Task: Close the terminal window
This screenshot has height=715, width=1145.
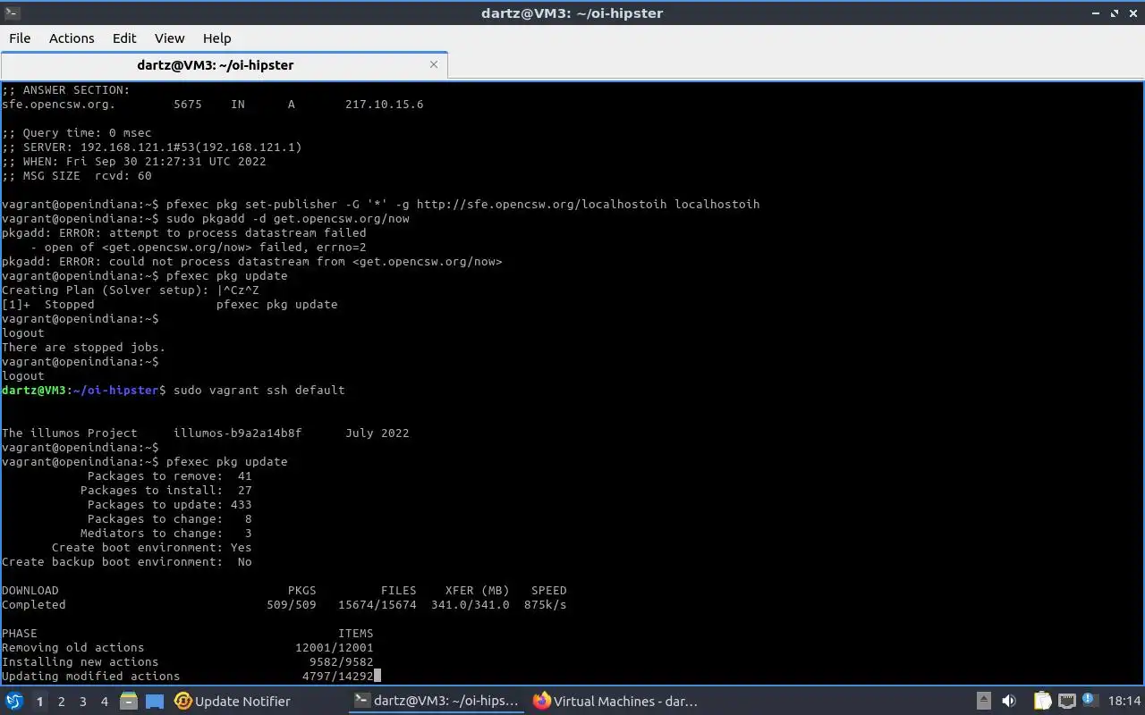Action: click(1132, 13)
